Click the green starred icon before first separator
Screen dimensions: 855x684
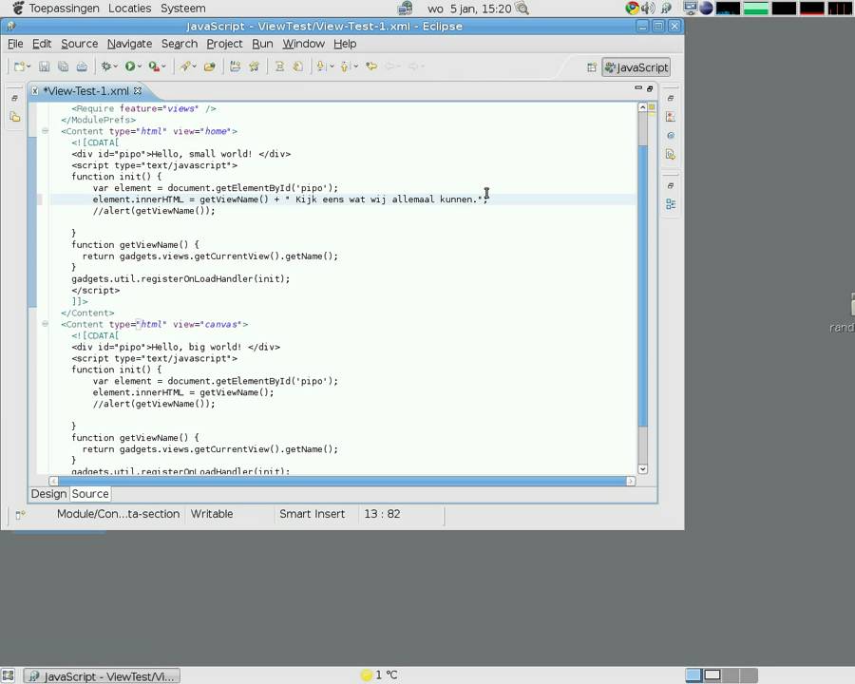pos(254,66)
